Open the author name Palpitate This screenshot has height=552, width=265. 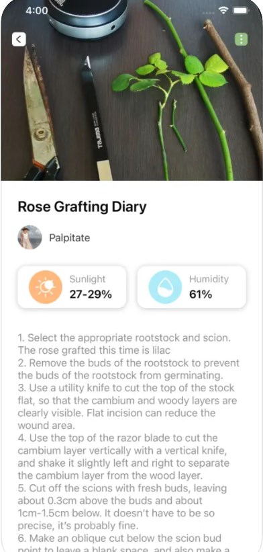pyautogui.click(x=69, y=238)
